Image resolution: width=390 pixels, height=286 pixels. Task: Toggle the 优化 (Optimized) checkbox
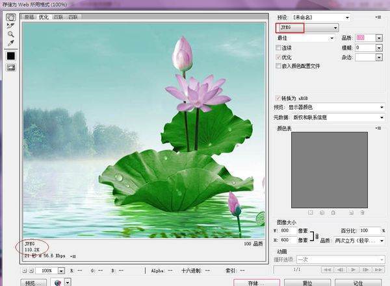coord(279,57)
